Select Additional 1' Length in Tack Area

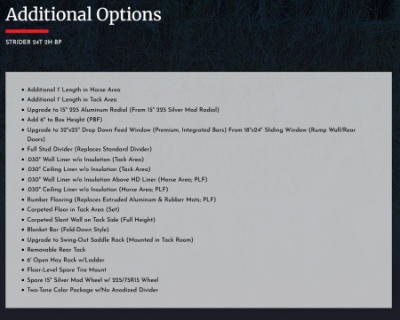point(72,99)
